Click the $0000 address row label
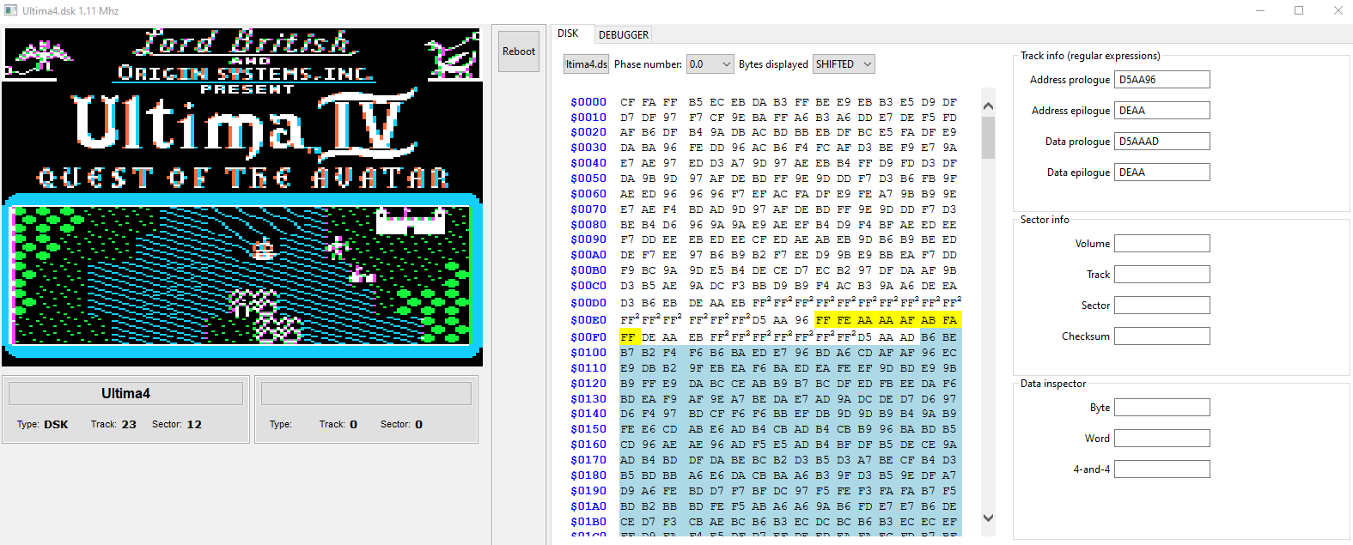 point(588,102)
